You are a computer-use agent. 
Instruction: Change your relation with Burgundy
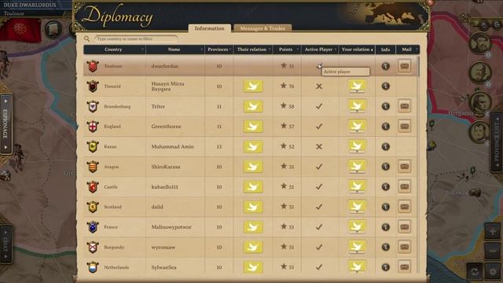[357, 247]
